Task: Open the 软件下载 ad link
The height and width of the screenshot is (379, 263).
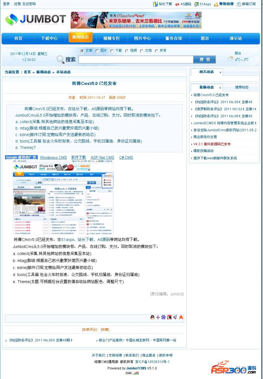Action: pyautogui.click(x=79, y=158)
